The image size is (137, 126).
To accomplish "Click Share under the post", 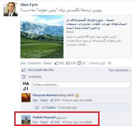I will click(47, 63).
